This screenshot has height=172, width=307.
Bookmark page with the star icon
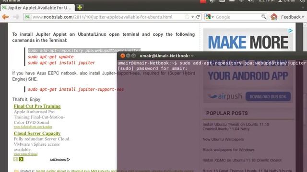coord(187,17)
